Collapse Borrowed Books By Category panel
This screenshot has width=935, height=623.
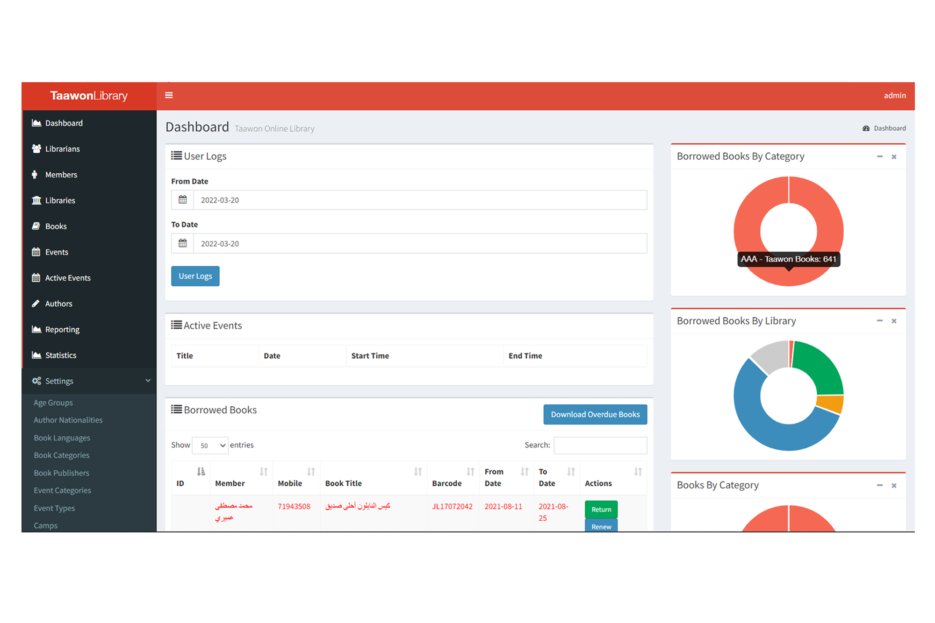(879, 156)
